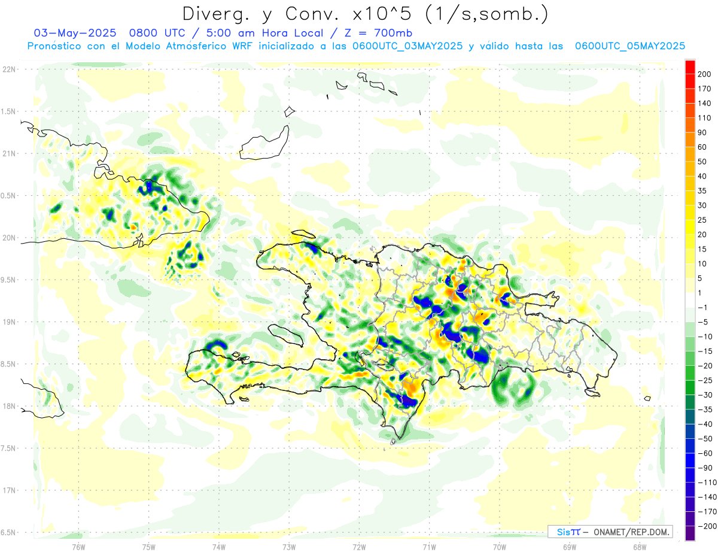Image resolution: width=718 pixels, height=555 pixels.
Task: Click the 20N latitude label
Action: pyautogui.click(x=9, y=238)
